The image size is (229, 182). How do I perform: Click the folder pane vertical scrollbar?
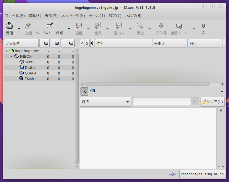pos(77,108)
